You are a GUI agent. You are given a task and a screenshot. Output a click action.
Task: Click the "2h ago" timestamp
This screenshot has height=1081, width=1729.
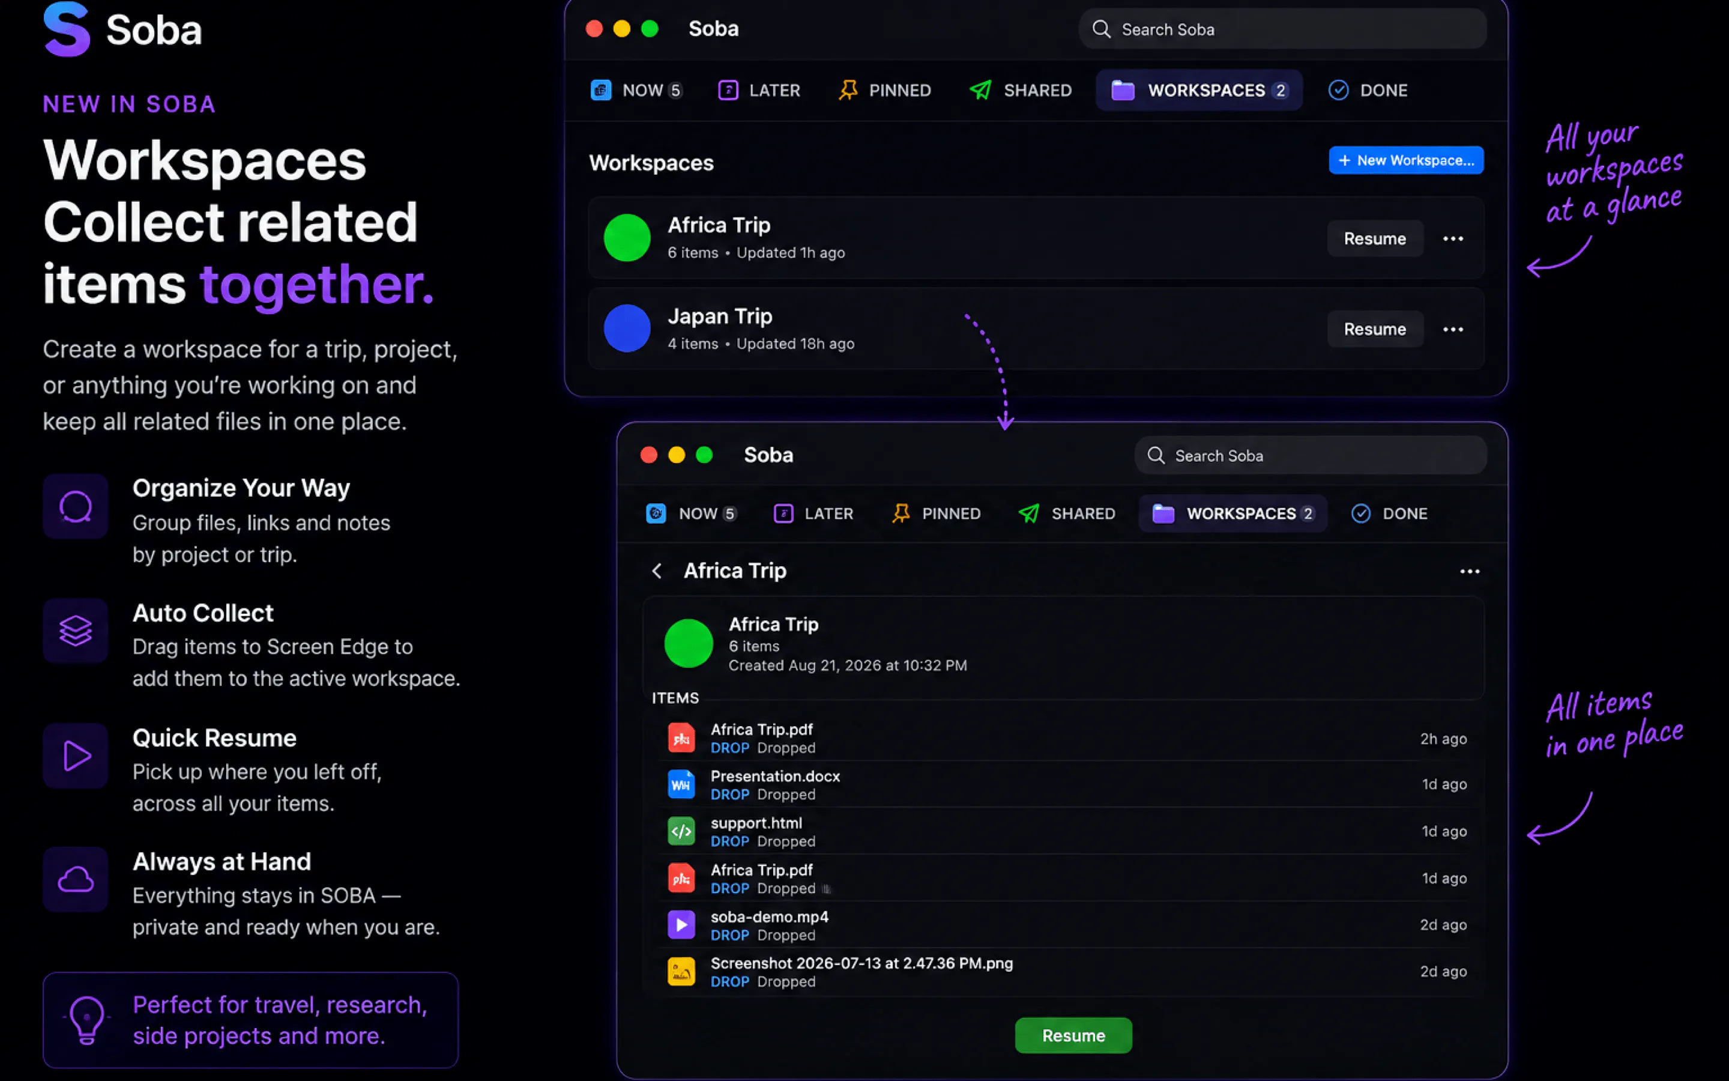click(1443, 739)
